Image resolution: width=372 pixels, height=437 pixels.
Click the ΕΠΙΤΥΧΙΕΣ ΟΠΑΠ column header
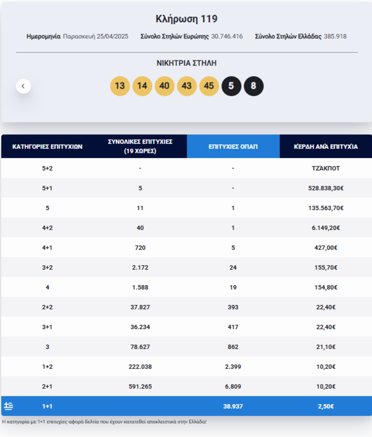(233, 146)
